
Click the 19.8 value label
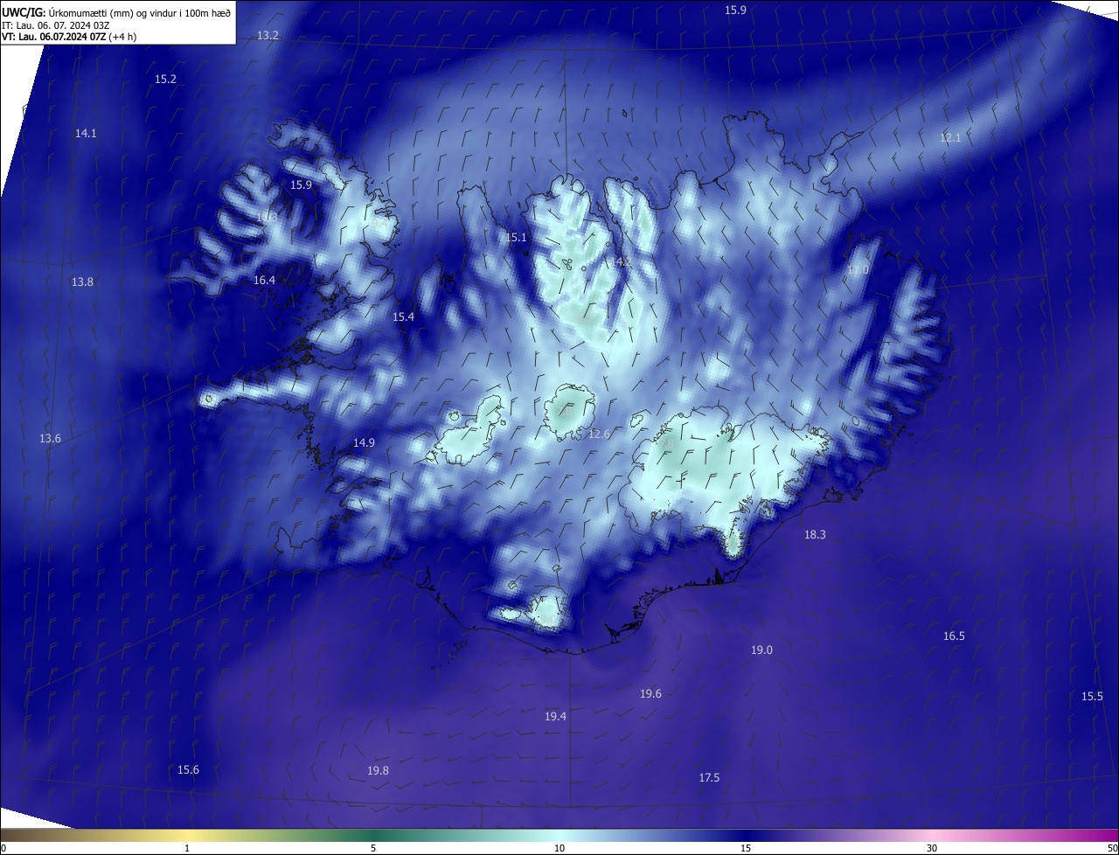378,771
